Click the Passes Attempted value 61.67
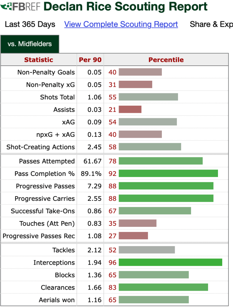The image size is (233, 307). coord(92,161)
